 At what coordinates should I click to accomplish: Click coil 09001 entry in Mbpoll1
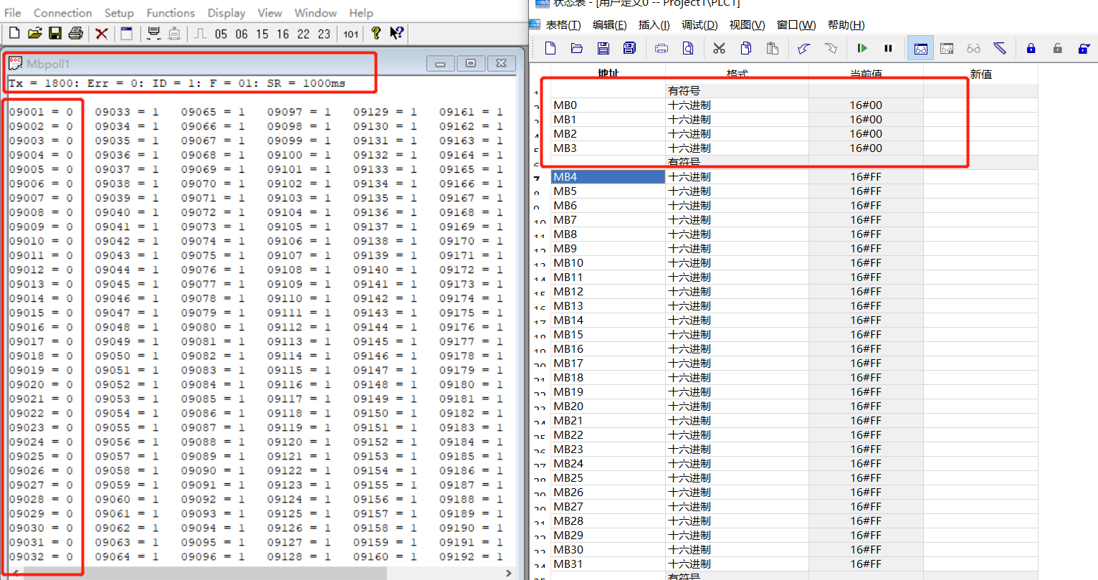coord(41,112)
